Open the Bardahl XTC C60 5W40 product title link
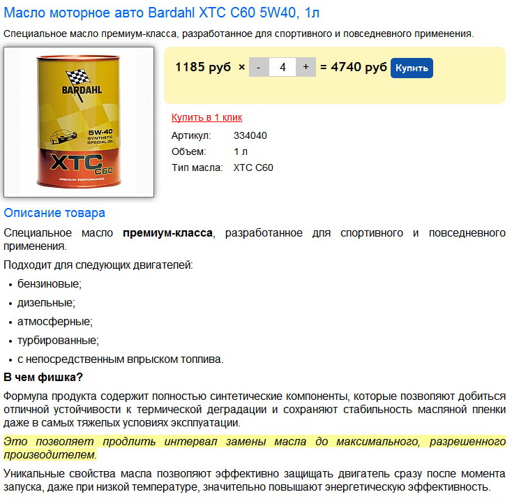This screenshot has width=512, height=499. pyautogui.click(x=161, y=13)
